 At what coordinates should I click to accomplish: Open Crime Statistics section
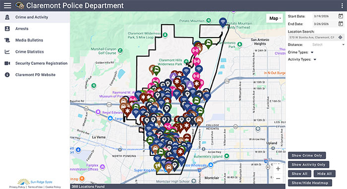pyautogui.click(x=35, y=51)
